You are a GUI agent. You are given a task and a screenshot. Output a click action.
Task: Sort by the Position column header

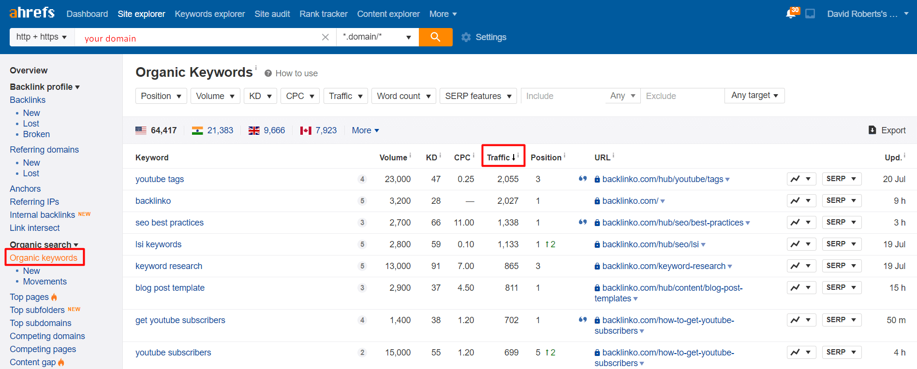point(546,157)
